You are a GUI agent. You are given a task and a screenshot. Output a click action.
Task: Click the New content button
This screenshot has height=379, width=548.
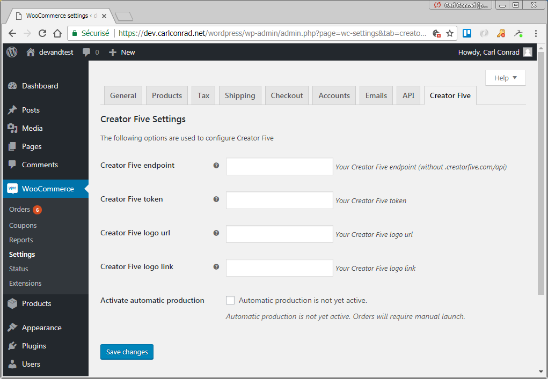[x=122, y=53]
